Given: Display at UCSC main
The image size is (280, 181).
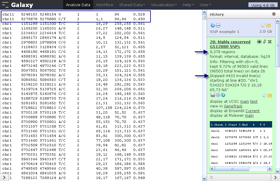Looking at the screenshot, I should tap(244, 102).
